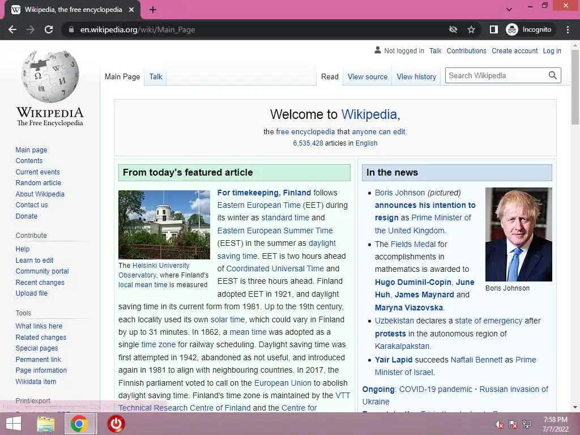Screen dimensions: 580x435
Task: Select the Main Page tab
Action: click(122, 76)
